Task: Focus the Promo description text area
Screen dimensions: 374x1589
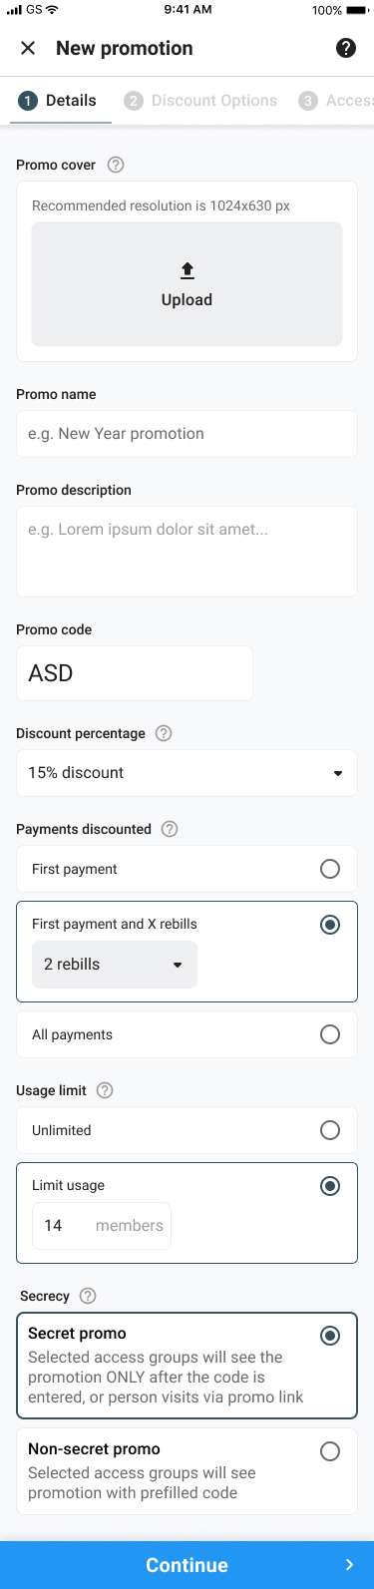Action: [x=187, y=552]
